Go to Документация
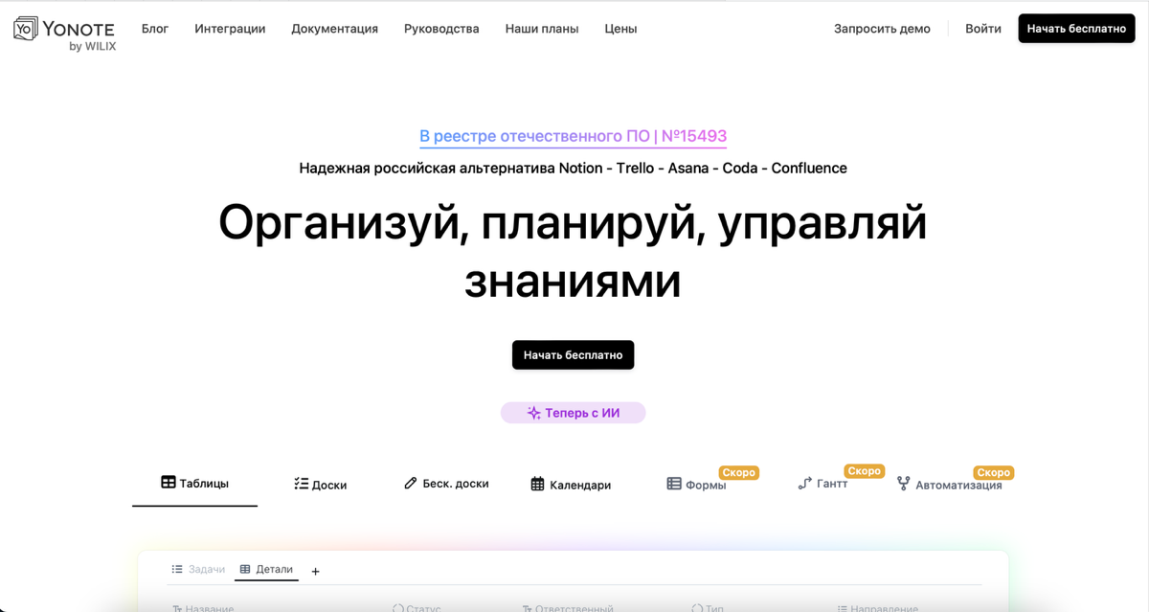Image resolution: width=1149 pixels, height=612 pixels. 334,29
